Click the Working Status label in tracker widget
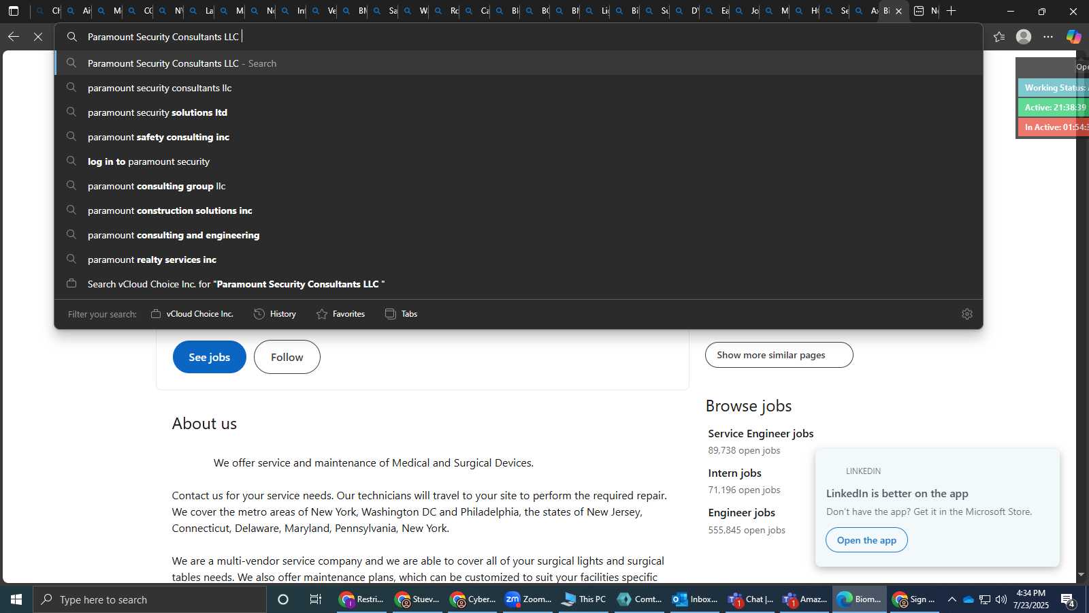This screenshot has width=1089, height=613. 1054,88
